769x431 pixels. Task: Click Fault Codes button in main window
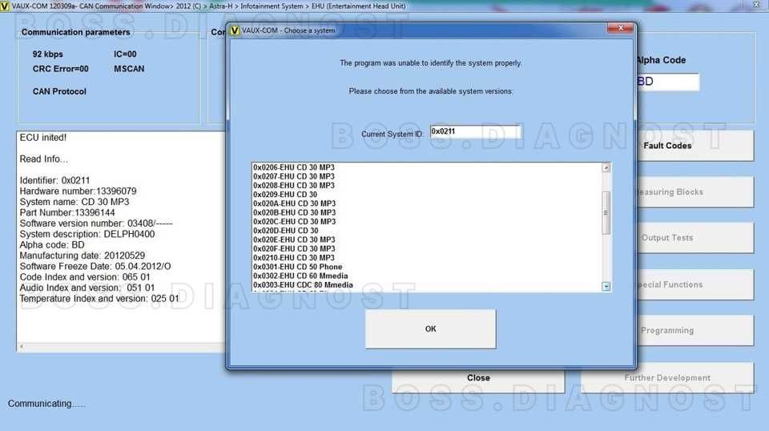pyautogui.click(x=695, y=146)
